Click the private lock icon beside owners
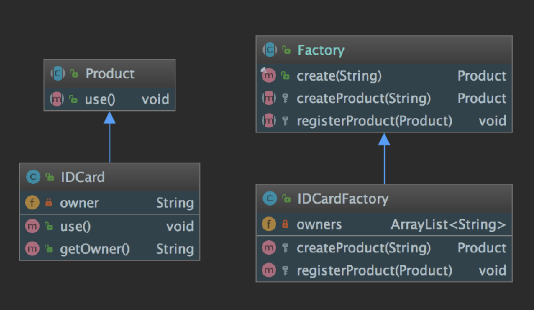Viewport: 534px width, 310px height. 286,224
